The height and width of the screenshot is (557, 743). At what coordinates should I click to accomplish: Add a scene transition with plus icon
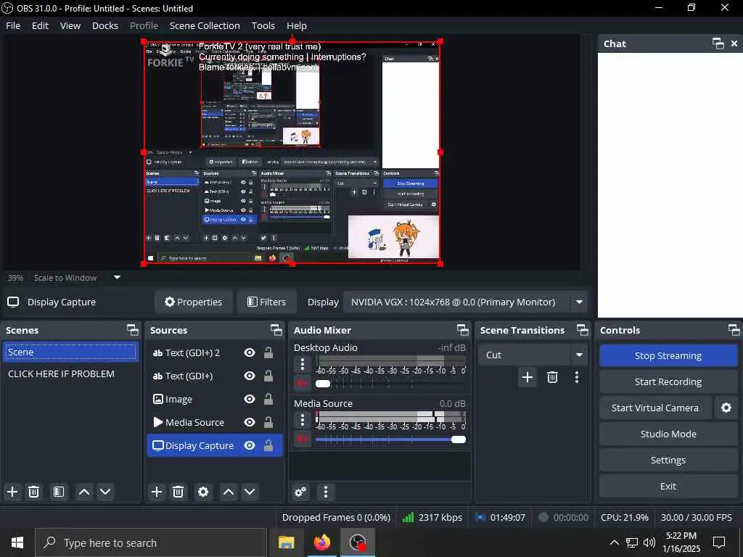(x=528, y=377)
